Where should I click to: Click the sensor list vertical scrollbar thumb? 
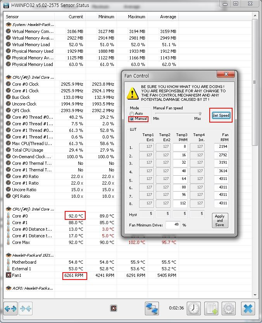(255, 82)
